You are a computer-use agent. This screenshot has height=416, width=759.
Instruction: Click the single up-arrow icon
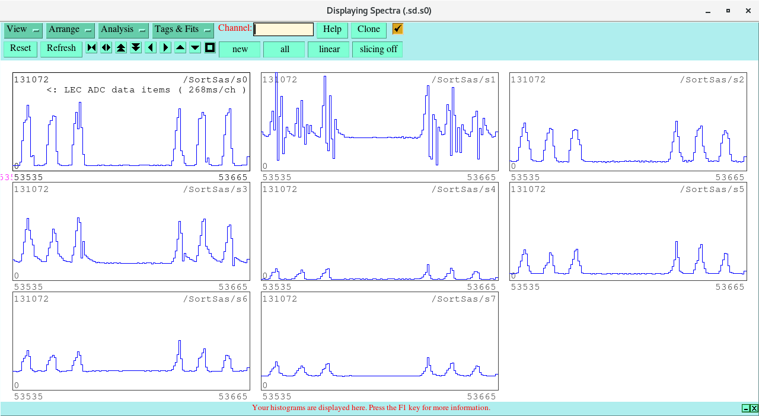click(x=180, y=48)
